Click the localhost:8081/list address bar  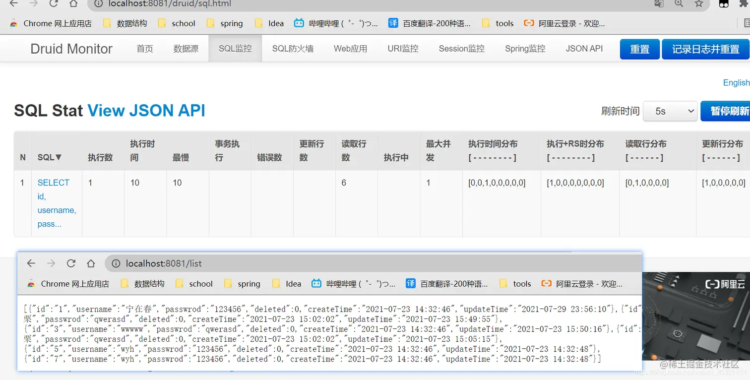pyautogui.click(x=373, y=263)
